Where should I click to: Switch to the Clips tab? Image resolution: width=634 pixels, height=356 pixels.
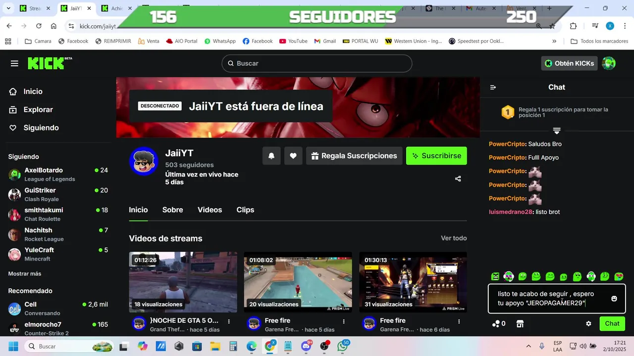point(245,210)
